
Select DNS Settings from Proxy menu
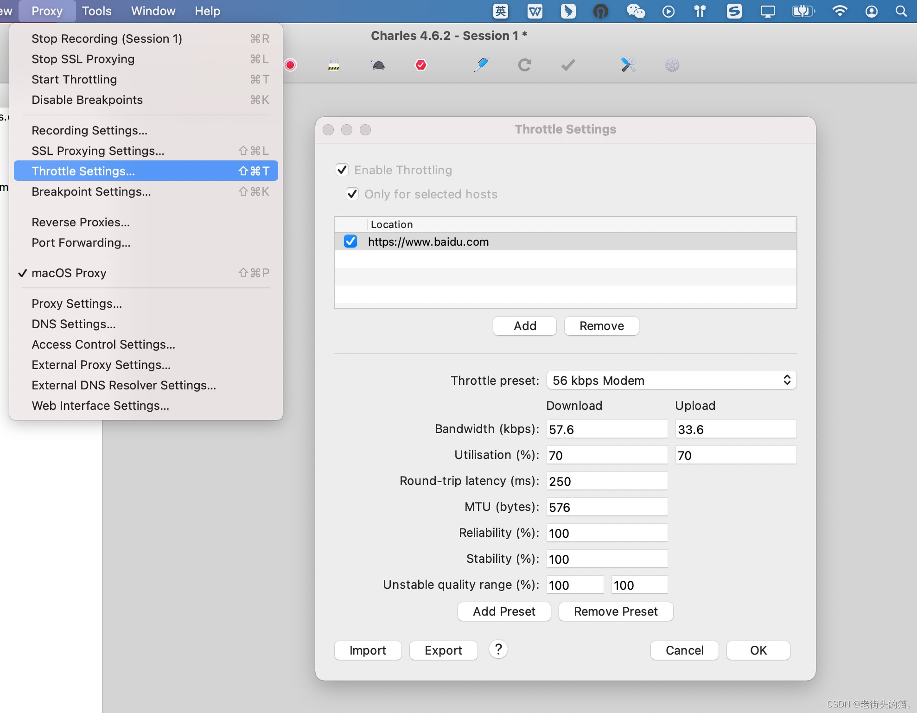pyautogui.click(x=74, y=324)
